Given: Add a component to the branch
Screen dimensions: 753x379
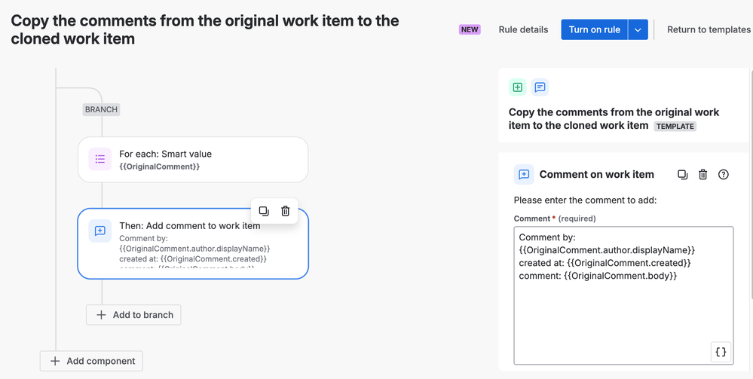Looking at the screenshot, I should [x=134, y=315].
